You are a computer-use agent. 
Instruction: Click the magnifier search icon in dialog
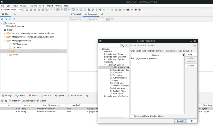(122, 46)
